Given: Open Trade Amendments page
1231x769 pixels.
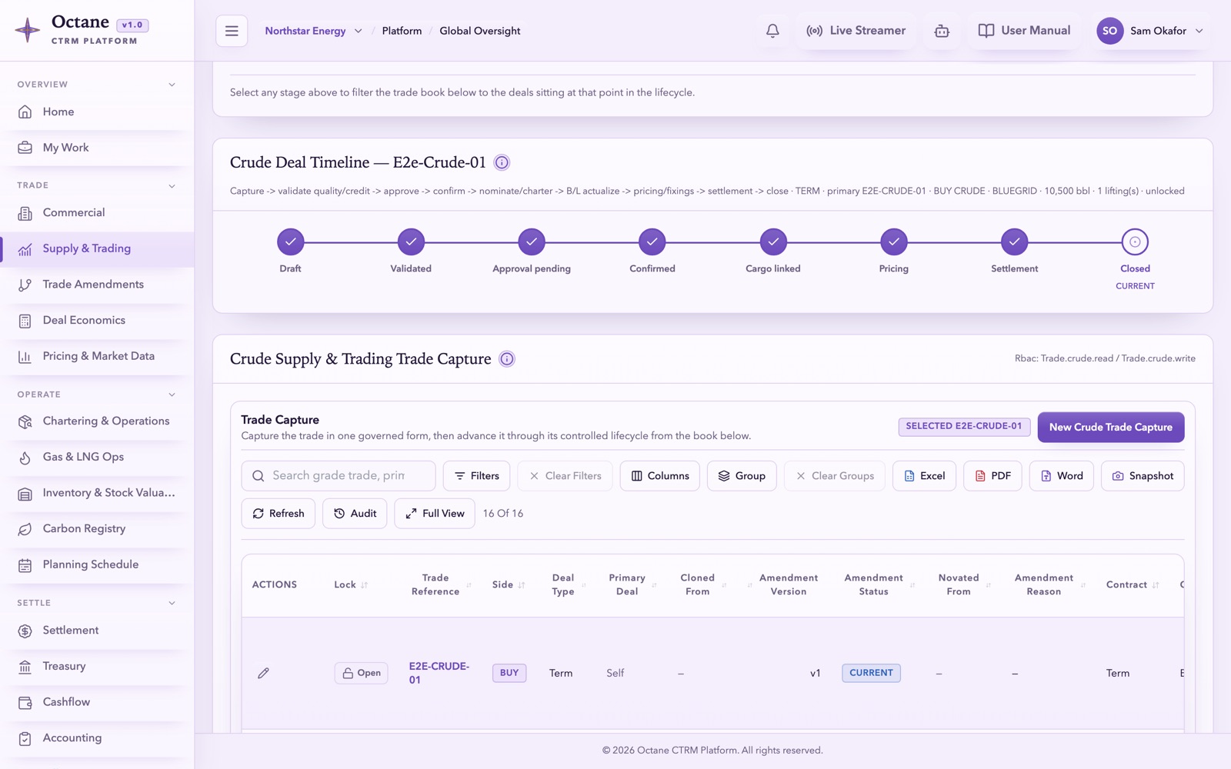Looking at the screenshot, I should click(x=97, y=285).
